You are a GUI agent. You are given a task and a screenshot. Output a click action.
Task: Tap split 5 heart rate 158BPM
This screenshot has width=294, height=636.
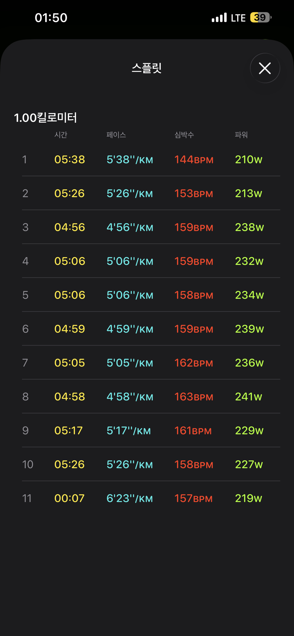pyautogui.click(x=194, y=295)
